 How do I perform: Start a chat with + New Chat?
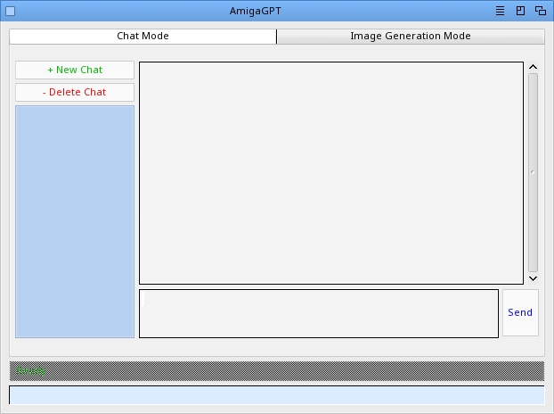coord(75,70)
